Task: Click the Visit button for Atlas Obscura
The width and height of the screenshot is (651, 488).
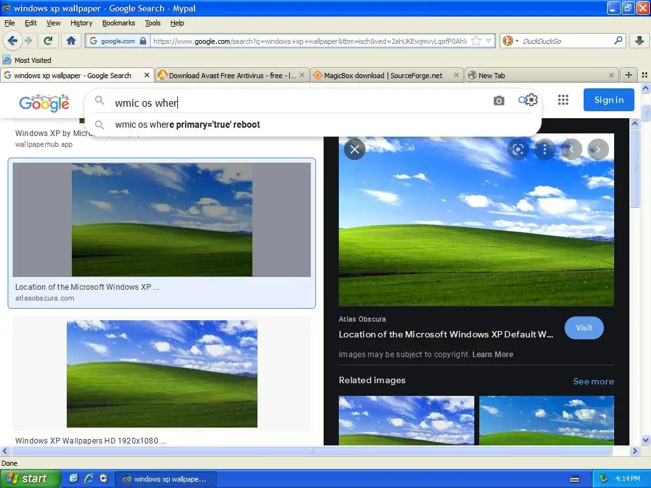Action: click(x=584, y=328)
